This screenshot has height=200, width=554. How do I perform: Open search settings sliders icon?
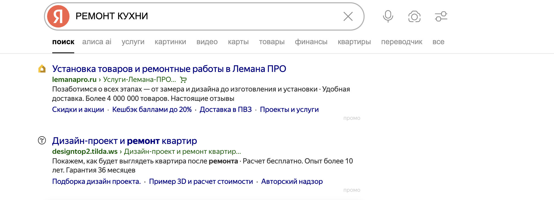pos(441,16)
